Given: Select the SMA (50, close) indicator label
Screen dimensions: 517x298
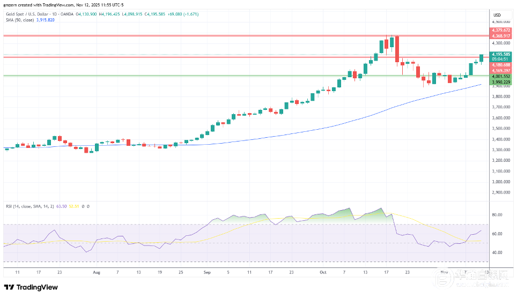Looking at the screenshot, I should tap(19, 20).
